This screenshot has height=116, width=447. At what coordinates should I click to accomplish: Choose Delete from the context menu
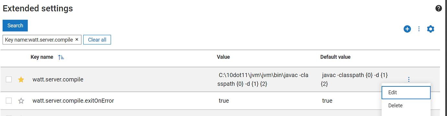coord(406,105)
